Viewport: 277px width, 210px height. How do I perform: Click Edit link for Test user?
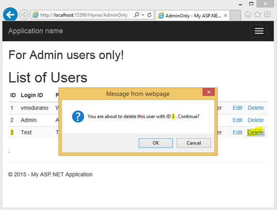[237, 132]
